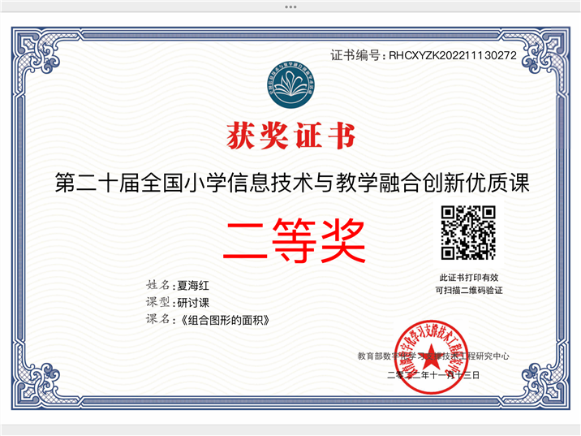Screen dimensions: 581x436
Task: Click the lesson title 《组合图形的面积》
Action: [225, 320]
